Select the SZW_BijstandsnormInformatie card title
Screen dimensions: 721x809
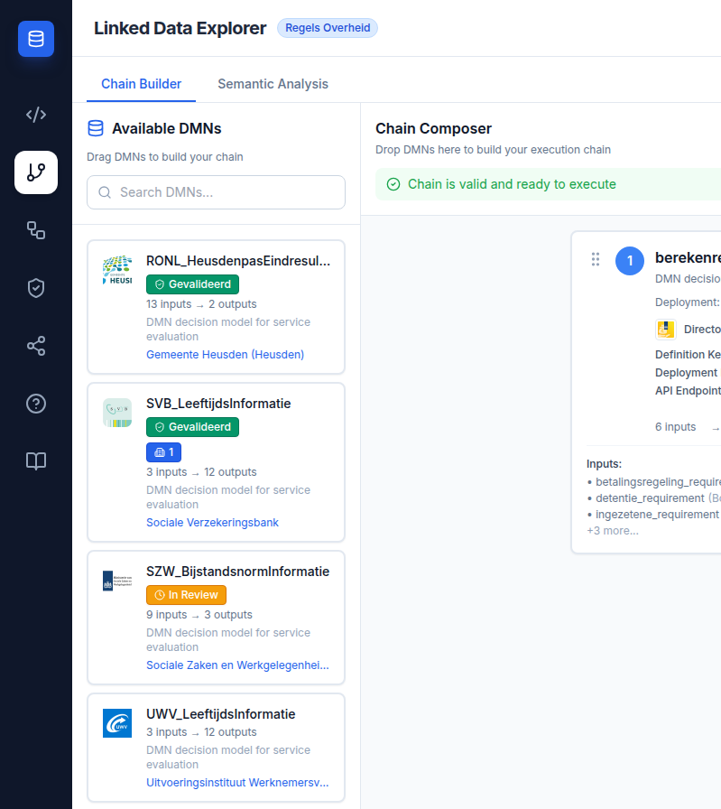pyautogui.click(x=237, y=572)
